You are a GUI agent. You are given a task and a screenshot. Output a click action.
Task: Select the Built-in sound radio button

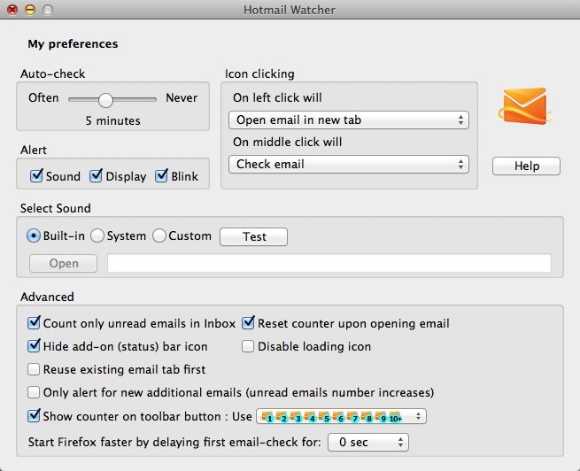coord(34,235)
